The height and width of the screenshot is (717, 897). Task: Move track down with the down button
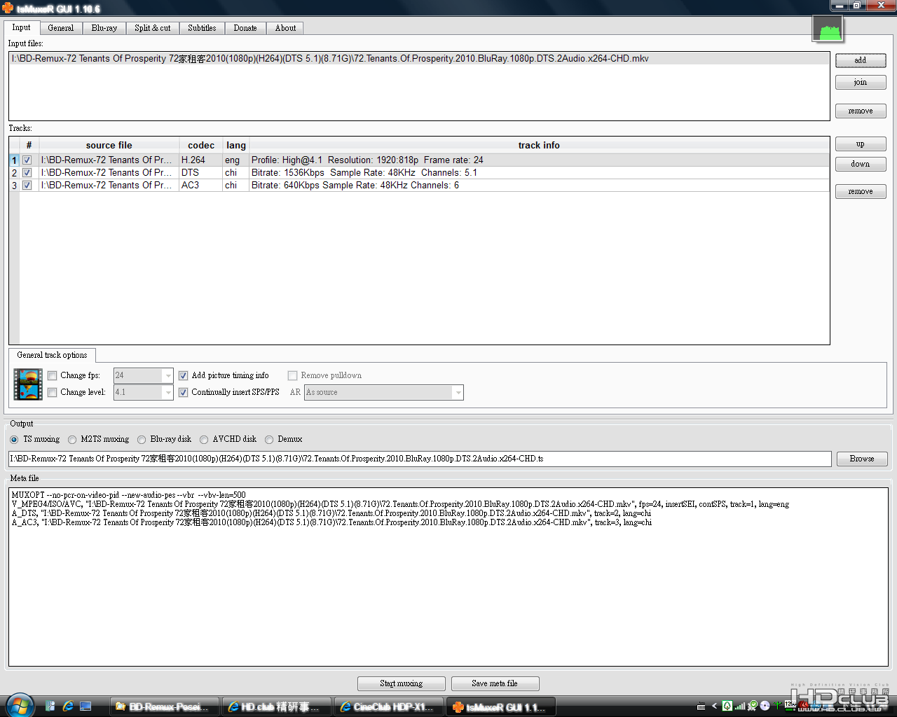pos(861,164)
